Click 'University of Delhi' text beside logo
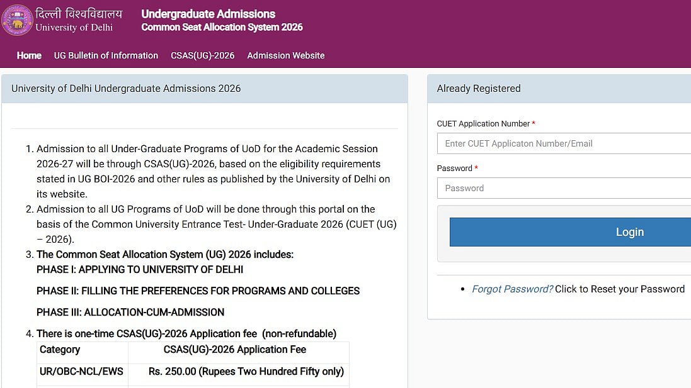The image size is (691, 388). (74, 27)
